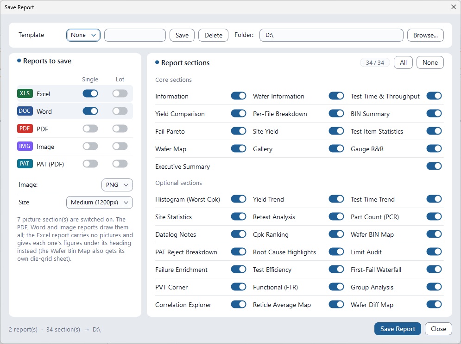The width and height of the screenshot is (461, 344).
Task: Click the Save template button
Action: (182, 35)
